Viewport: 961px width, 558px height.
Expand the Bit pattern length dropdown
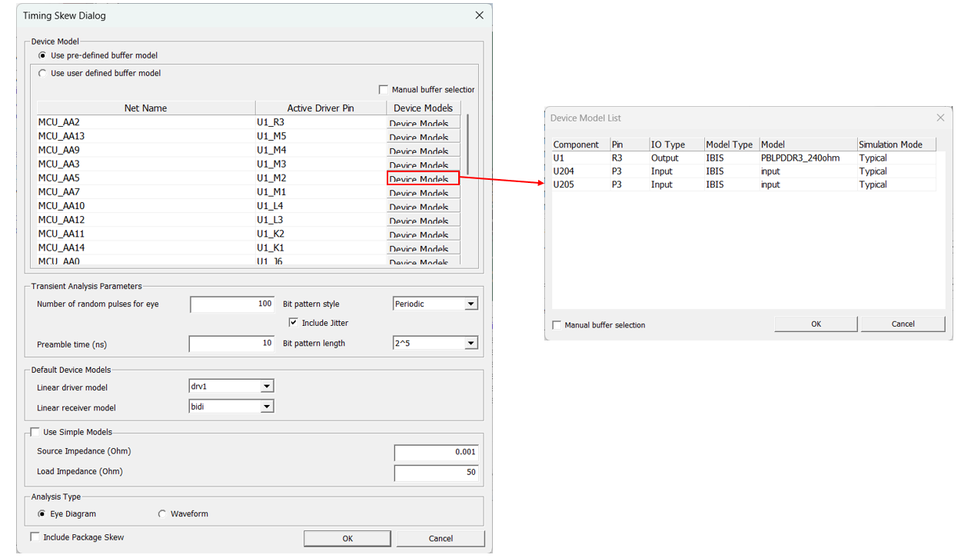coord(471,344)
